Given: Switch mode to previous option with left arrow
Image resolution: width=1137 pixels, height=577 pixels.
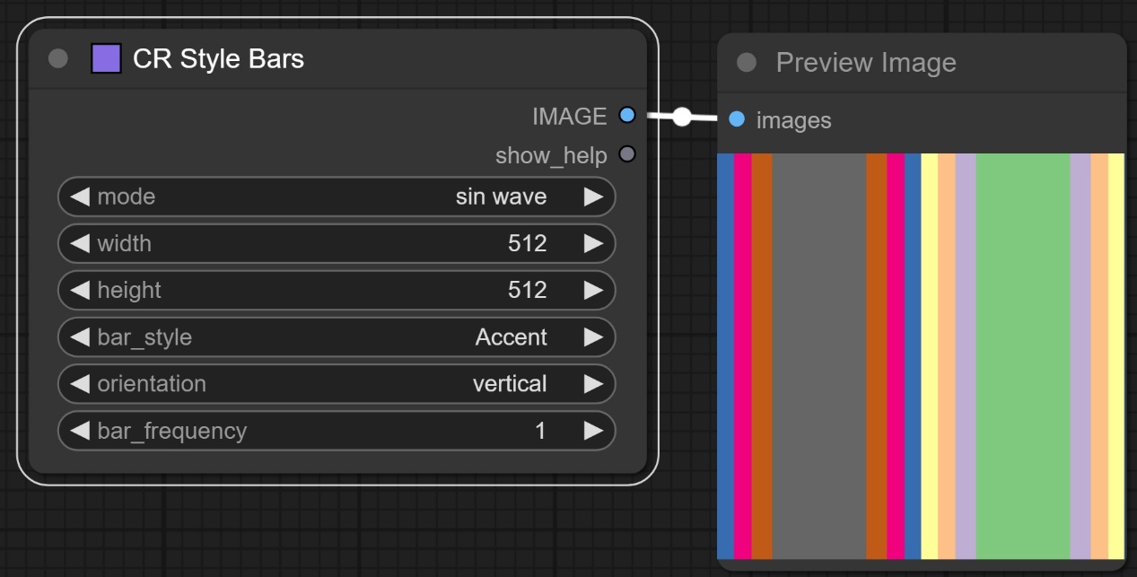Looking at the screenshot, I should click(x=80, y=197).
